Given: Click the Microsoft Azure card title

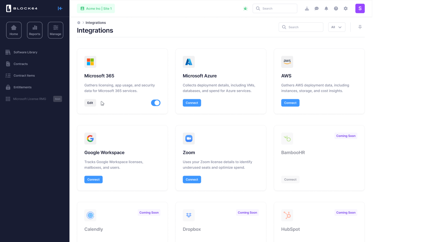Looking at the screenshot, I should pos(200,76).
